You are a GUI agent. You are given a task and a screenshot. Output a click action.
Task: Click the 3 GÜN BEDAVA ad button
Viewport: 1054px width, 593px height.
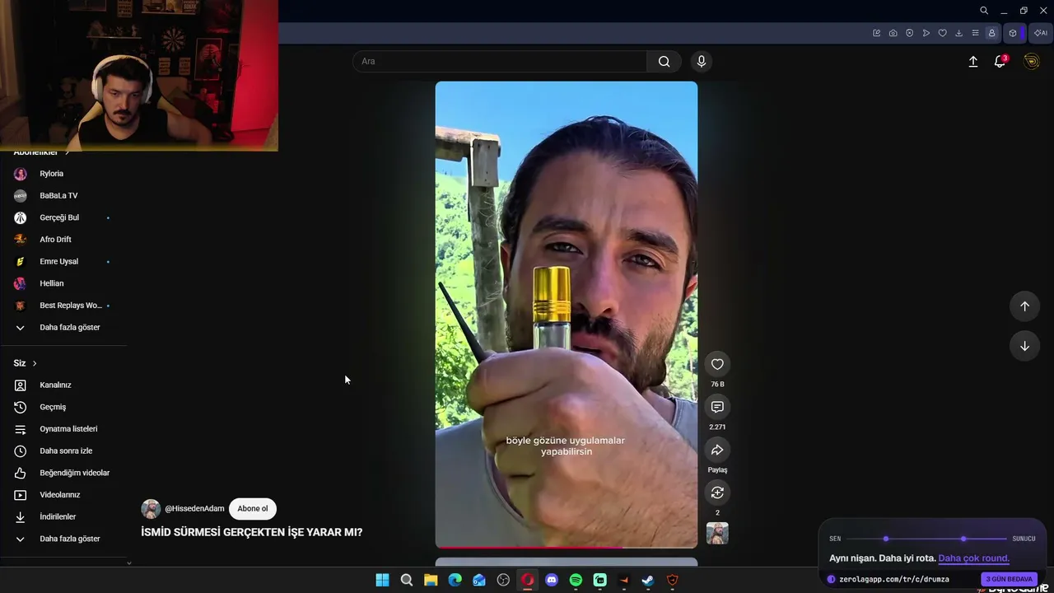tap(1009, 579)
